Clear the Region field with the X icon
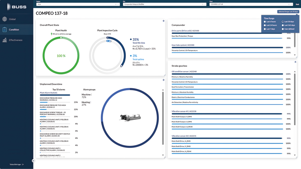The width and height of the screenshot is (301, 169). pyautogui.click(x=116, y=4)
